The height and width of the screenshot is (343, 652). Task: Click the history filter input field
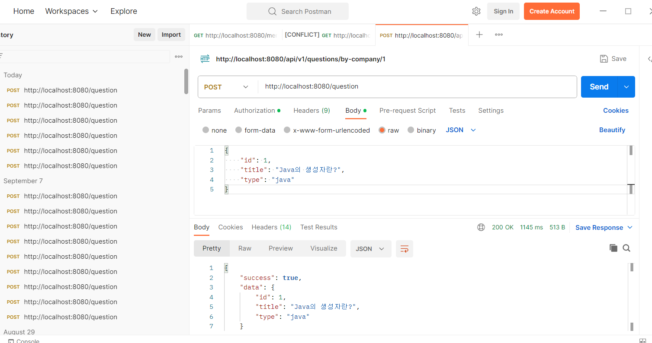coord(85,57)
